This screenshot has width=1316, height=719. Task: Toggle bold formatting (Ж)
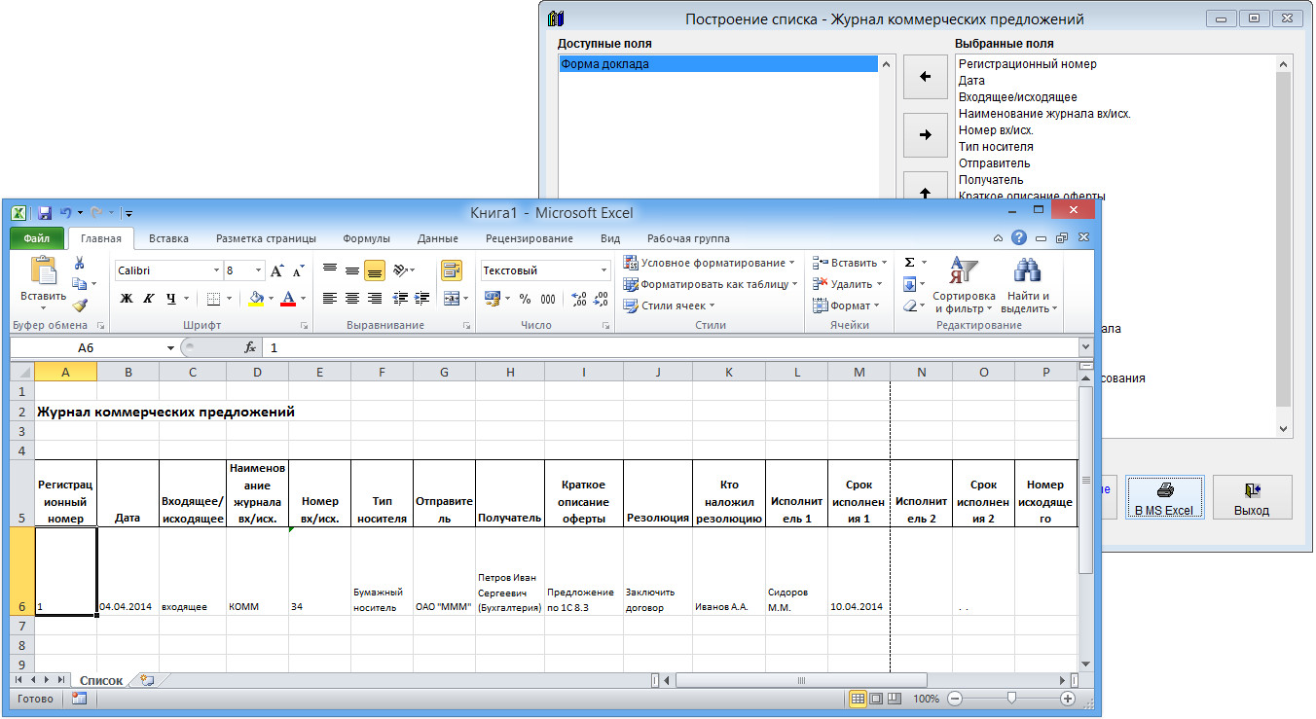[x=127, y=299]
